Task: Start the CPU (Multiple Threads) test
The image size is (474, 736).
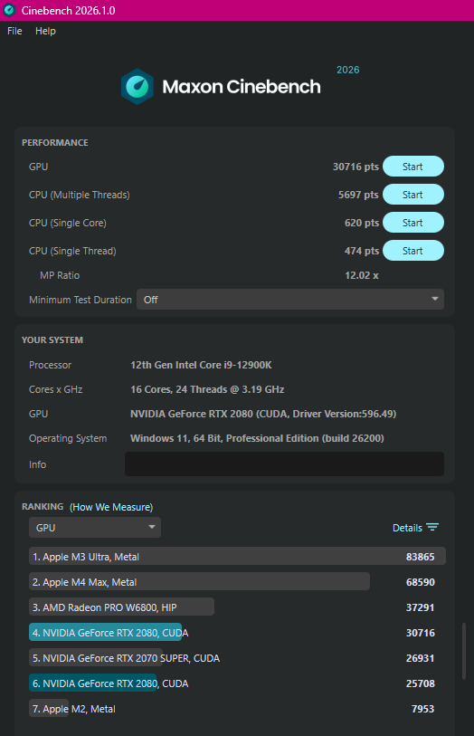Action: (x=413, y=195)
